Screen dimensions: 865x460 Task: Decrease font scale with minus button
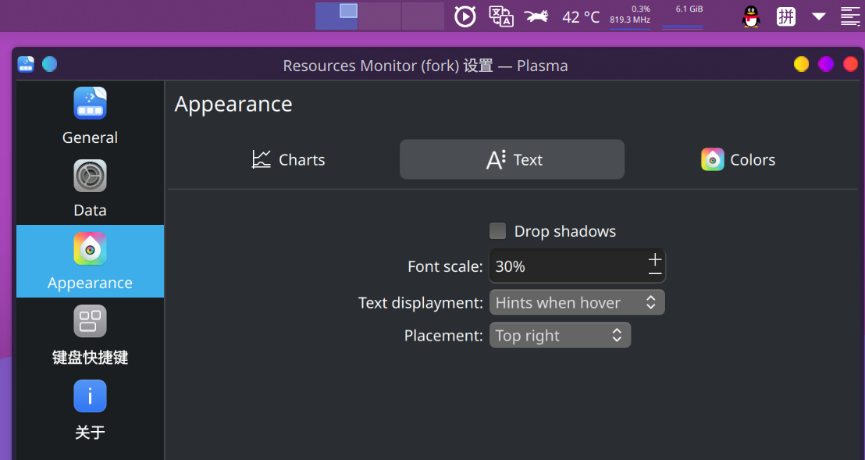coord(655,273)
